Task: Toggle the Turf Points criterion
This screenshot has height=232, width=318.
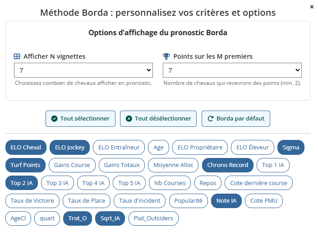Action: click(25, 165)
